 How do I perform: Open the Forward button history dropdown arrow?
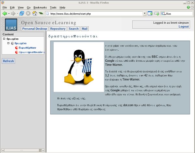[18, 14]
